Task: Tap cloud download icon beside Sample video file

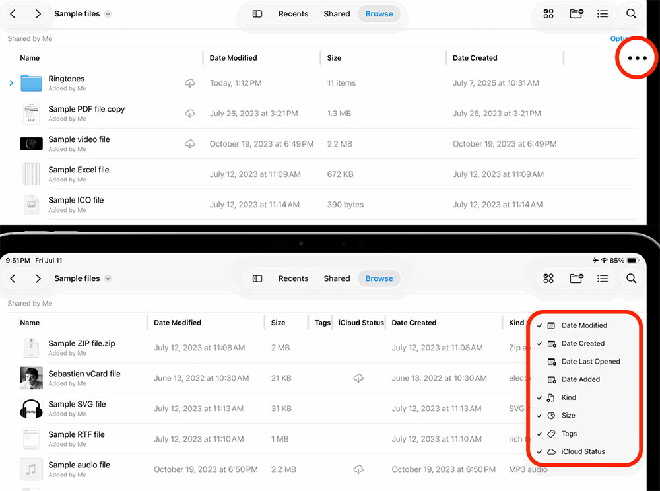Action: (x=190, y=143)
